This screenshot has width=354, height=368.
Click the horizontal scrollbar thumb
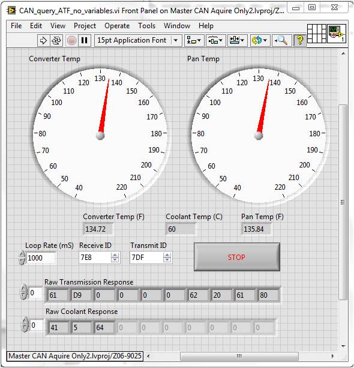[x=239, y=356]
